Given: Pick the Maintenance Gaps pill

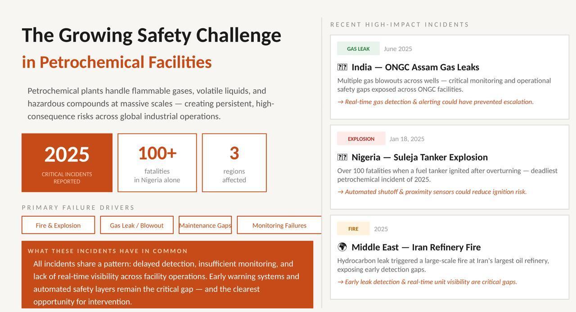Looking at the screenshot, I should (205, 225).
